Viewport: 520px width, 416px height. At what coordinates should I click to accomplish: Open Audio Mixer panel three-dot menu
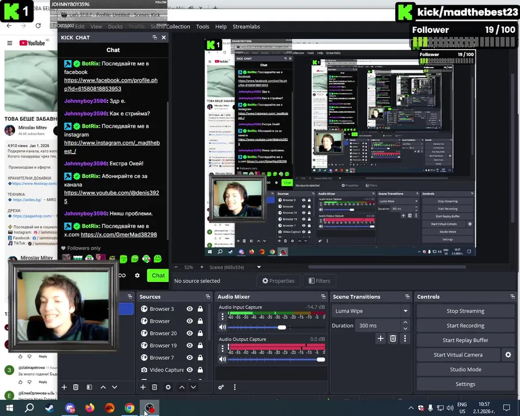click(235, 387)
